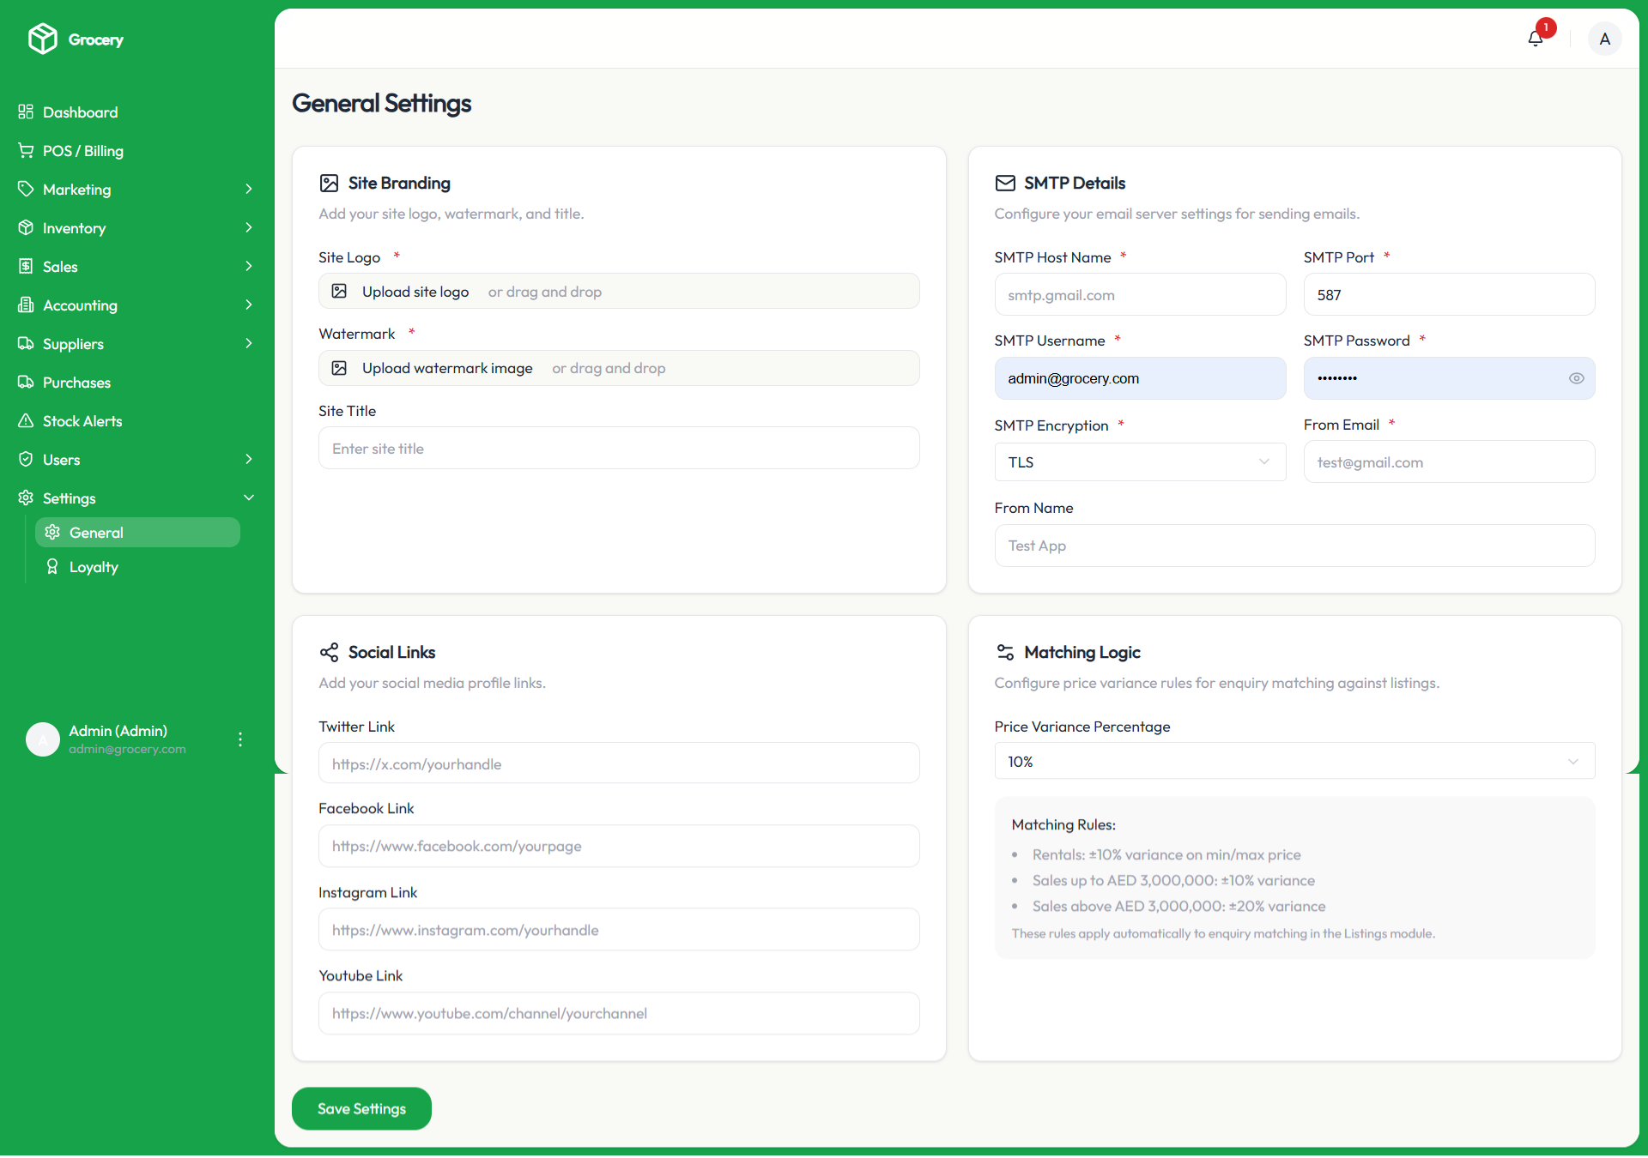Viewport: 1648px width, 1158px height.
Task: Expand the Marketing submenu chevron
Action: (249, 189)
